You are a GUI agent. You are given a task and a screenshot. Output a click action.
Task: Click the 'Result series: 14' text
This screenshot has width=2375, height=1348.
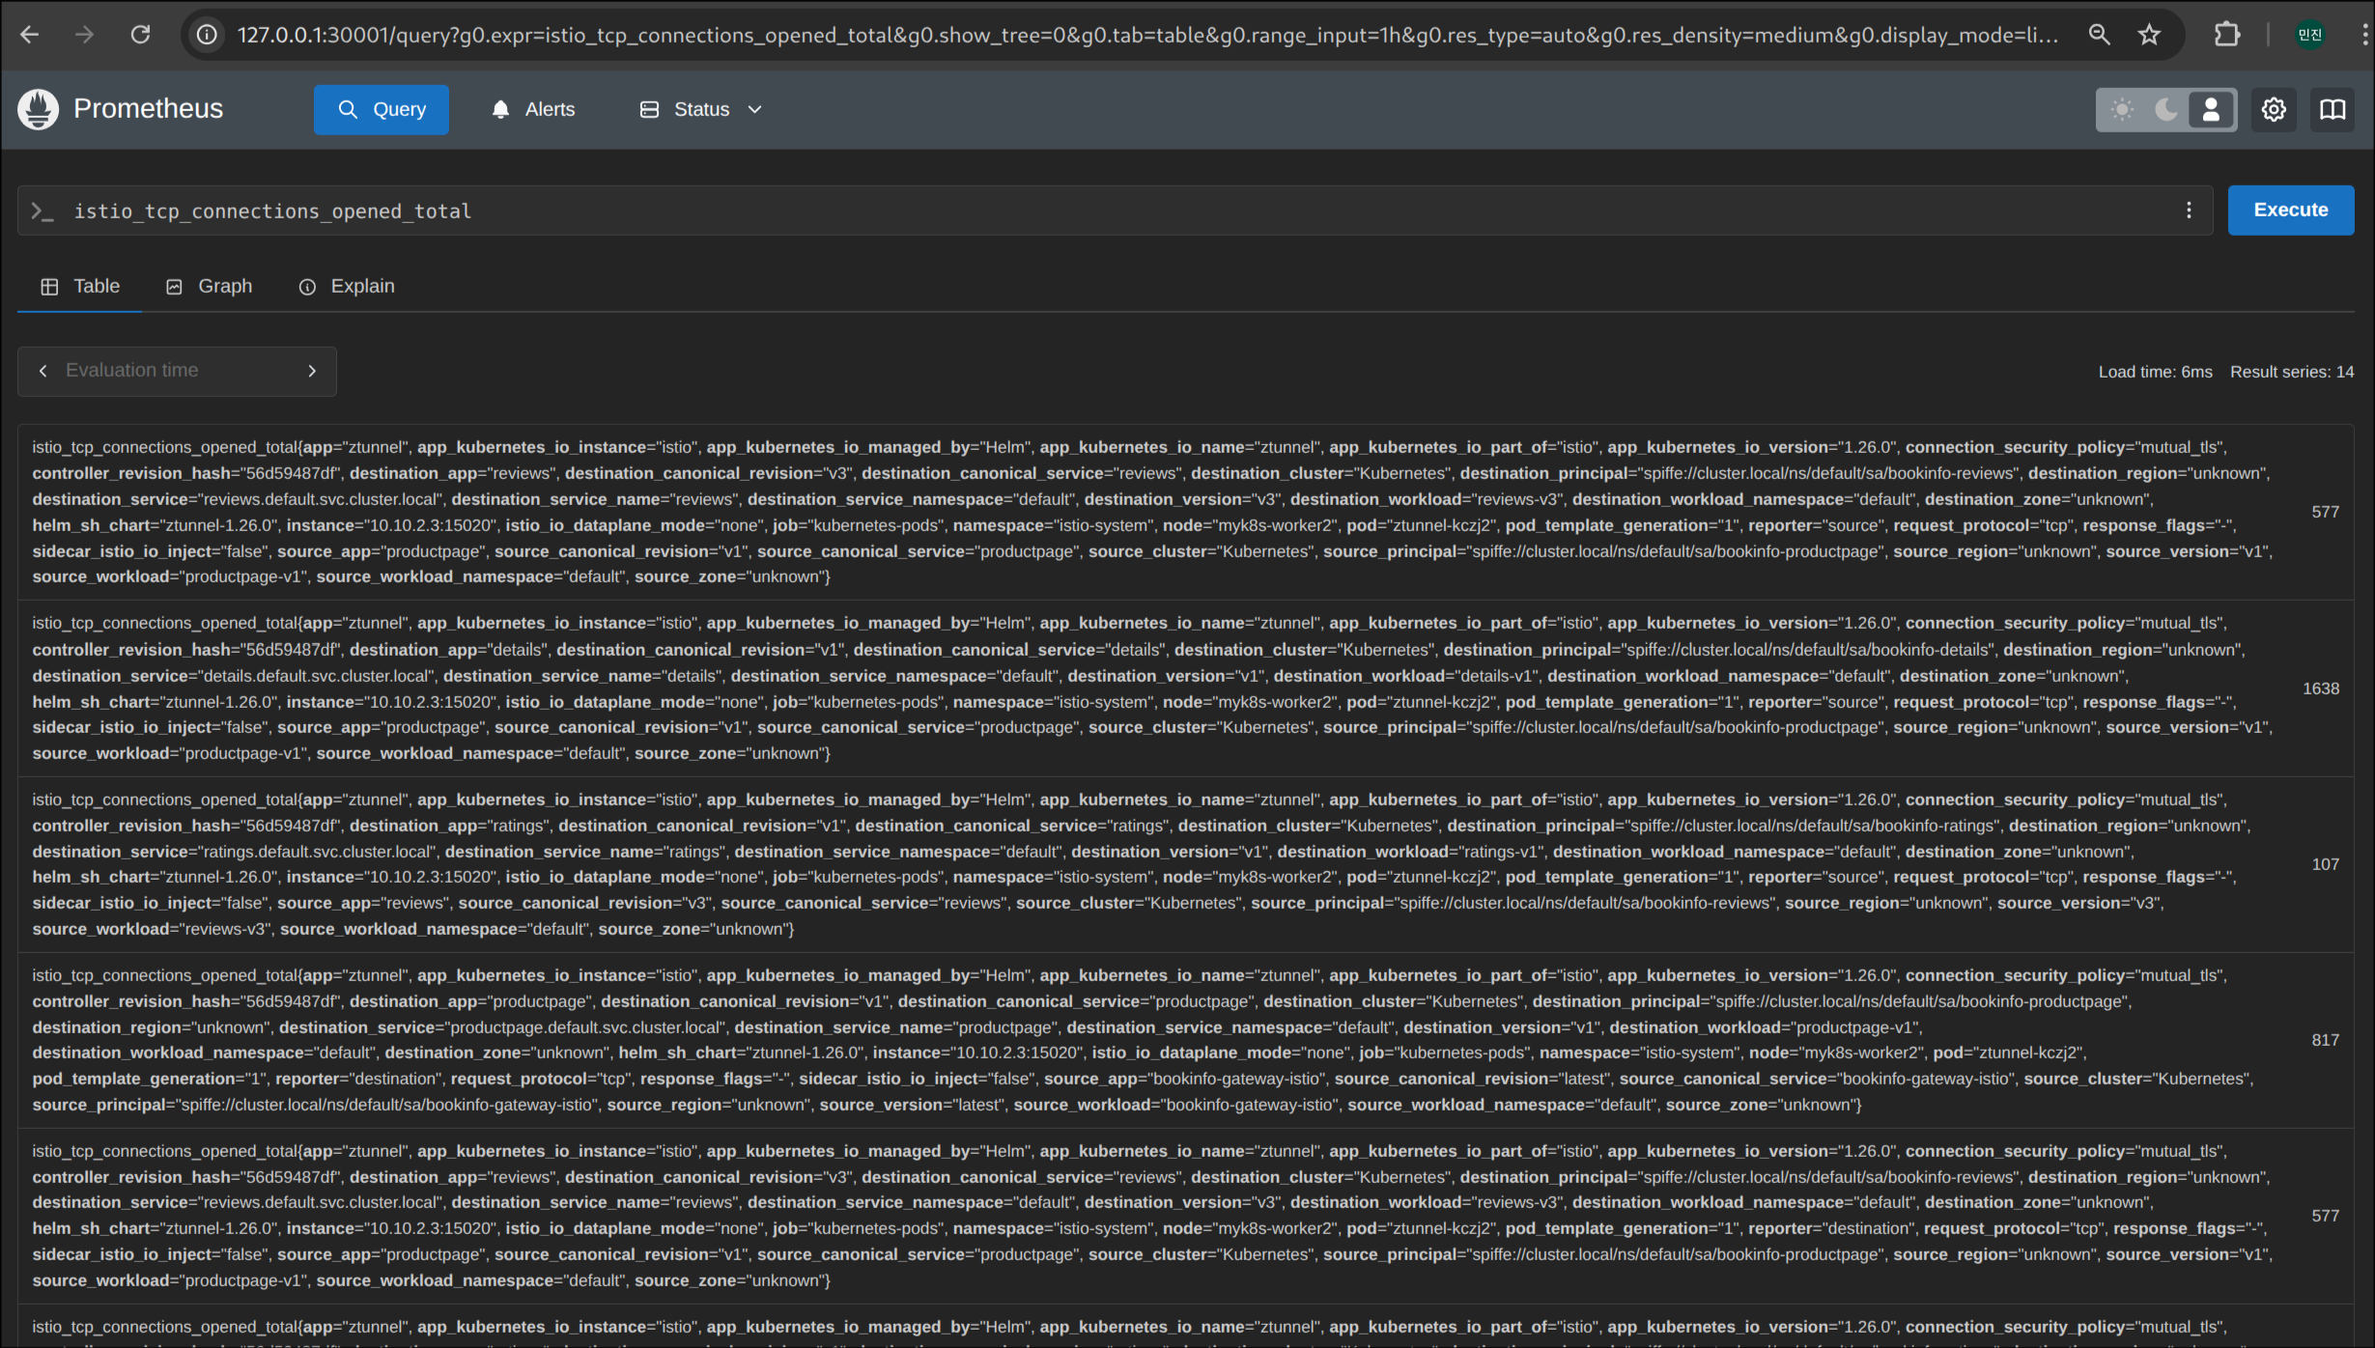2292,372
